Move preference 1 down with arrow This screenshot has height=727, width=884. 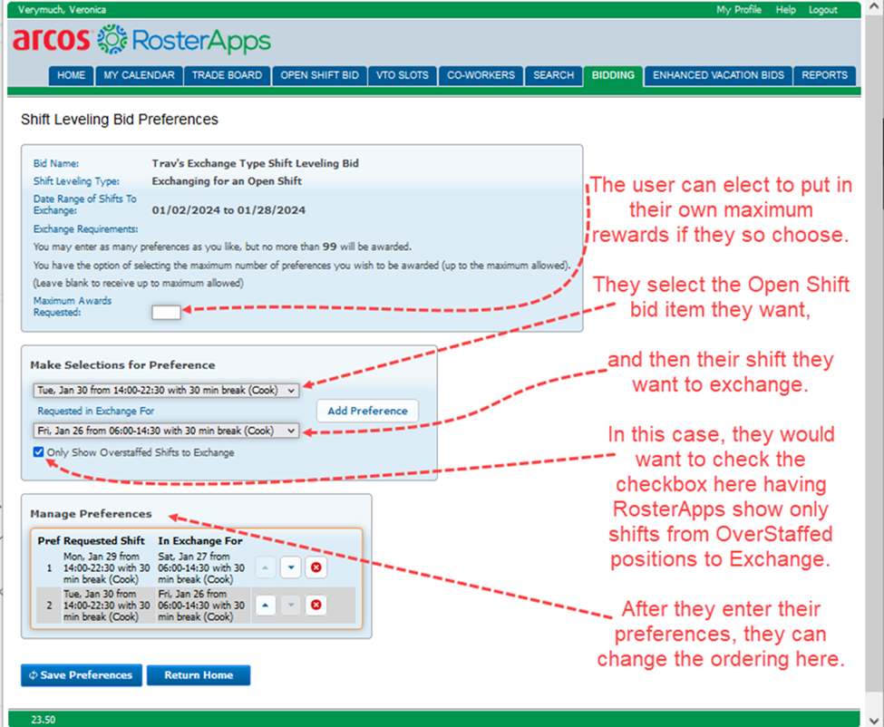(x=291, y=567)
